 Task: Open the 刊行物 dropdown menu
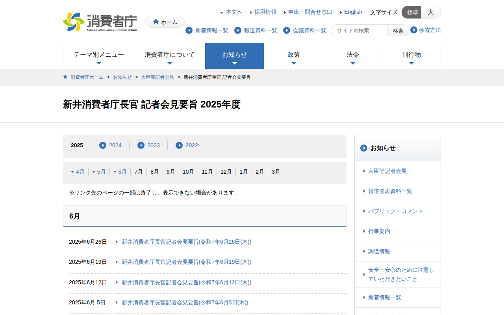tap(411, 56)
